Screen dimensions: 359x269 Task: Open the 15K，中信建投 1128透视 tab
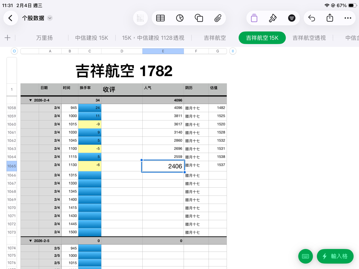tap(153, 38)
